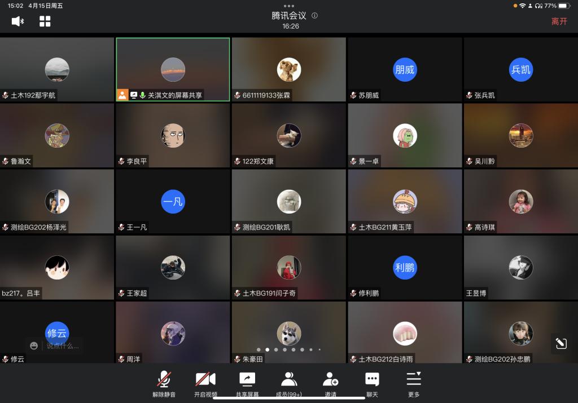Viewport: 578px width, 403px height.
Task: Open the 成员 participants list
Action: (x=290, y=384)
